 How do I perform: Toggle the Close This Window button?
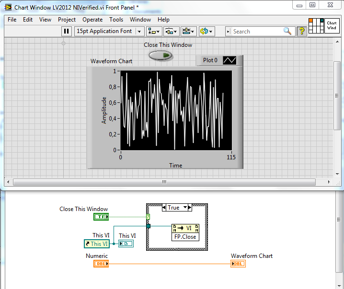point(161,56)
